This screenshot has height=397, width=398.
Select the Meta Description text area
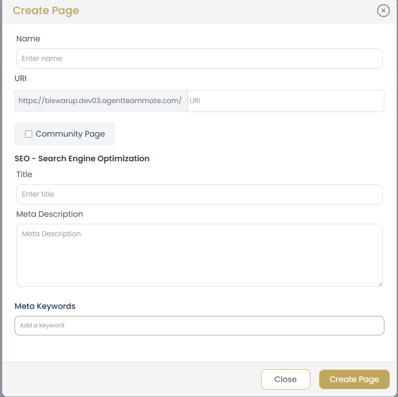(x=199, y=255)
